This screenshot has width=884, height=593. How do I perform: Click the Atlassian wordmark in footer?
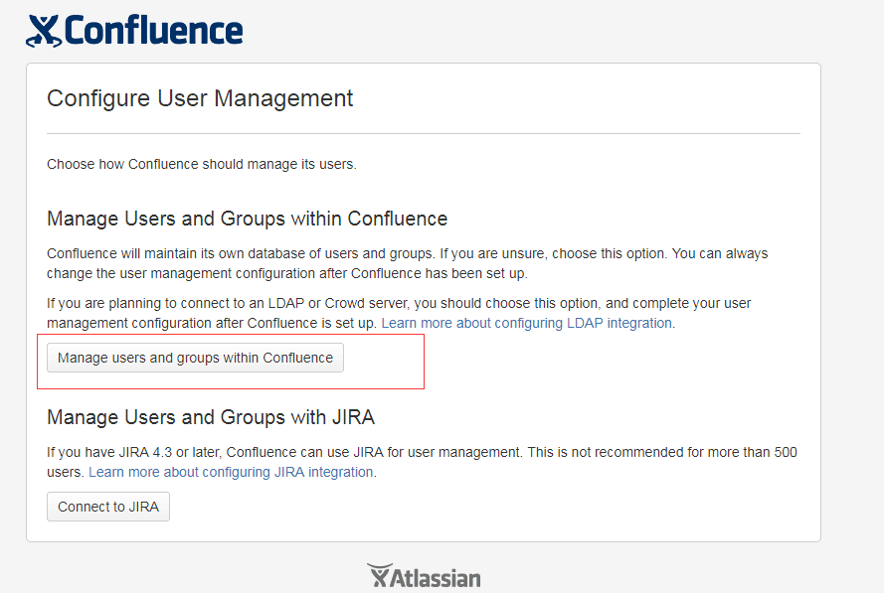(436, 578)
